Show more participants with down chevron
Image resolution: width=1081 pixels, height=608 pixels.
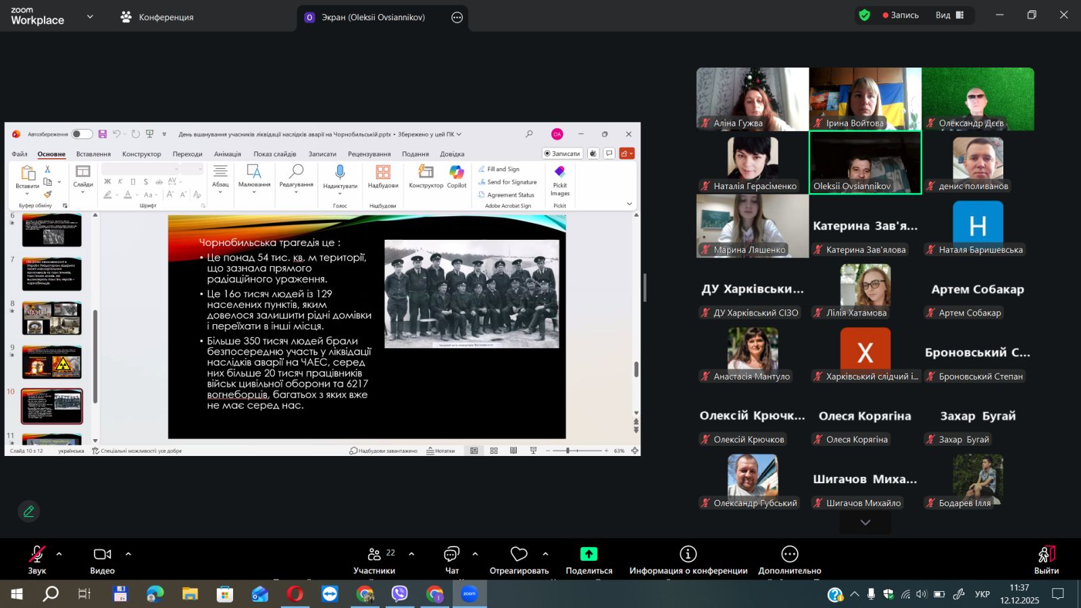pyautogui.click(x=865, y=522)
